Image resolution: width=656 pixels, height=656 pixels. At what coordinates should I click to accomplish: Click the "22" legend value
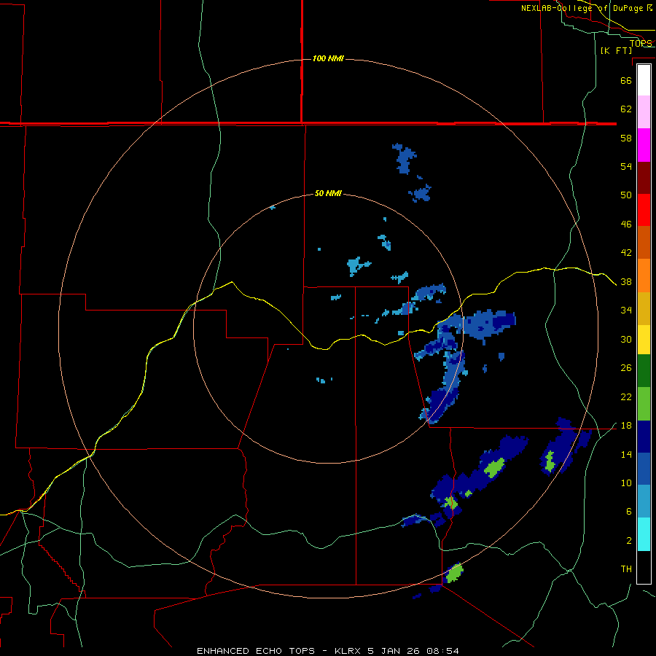[626, 397]
